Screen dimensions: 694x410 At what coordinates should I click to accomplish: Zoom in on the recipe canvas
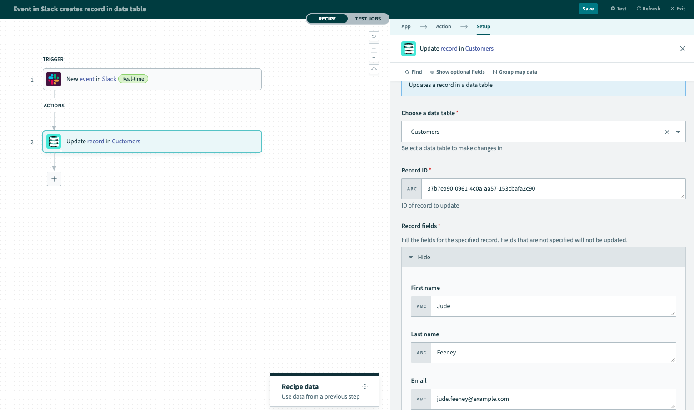[x=374, y=48]
